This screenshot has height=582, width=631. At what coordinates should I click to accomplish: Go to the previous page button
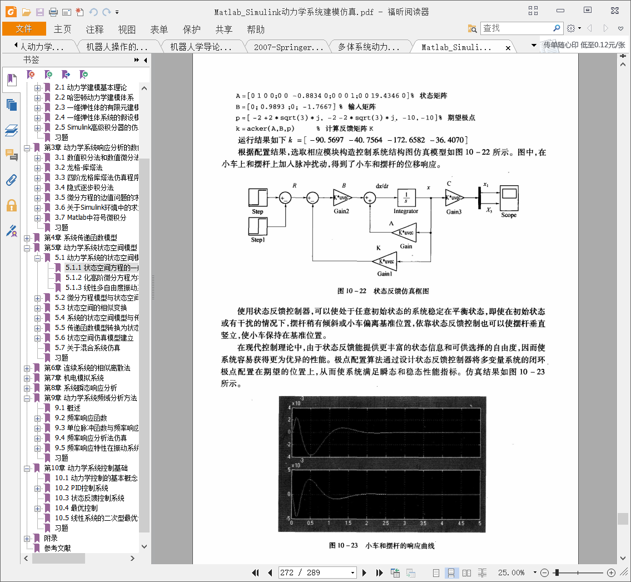(270, 573)
